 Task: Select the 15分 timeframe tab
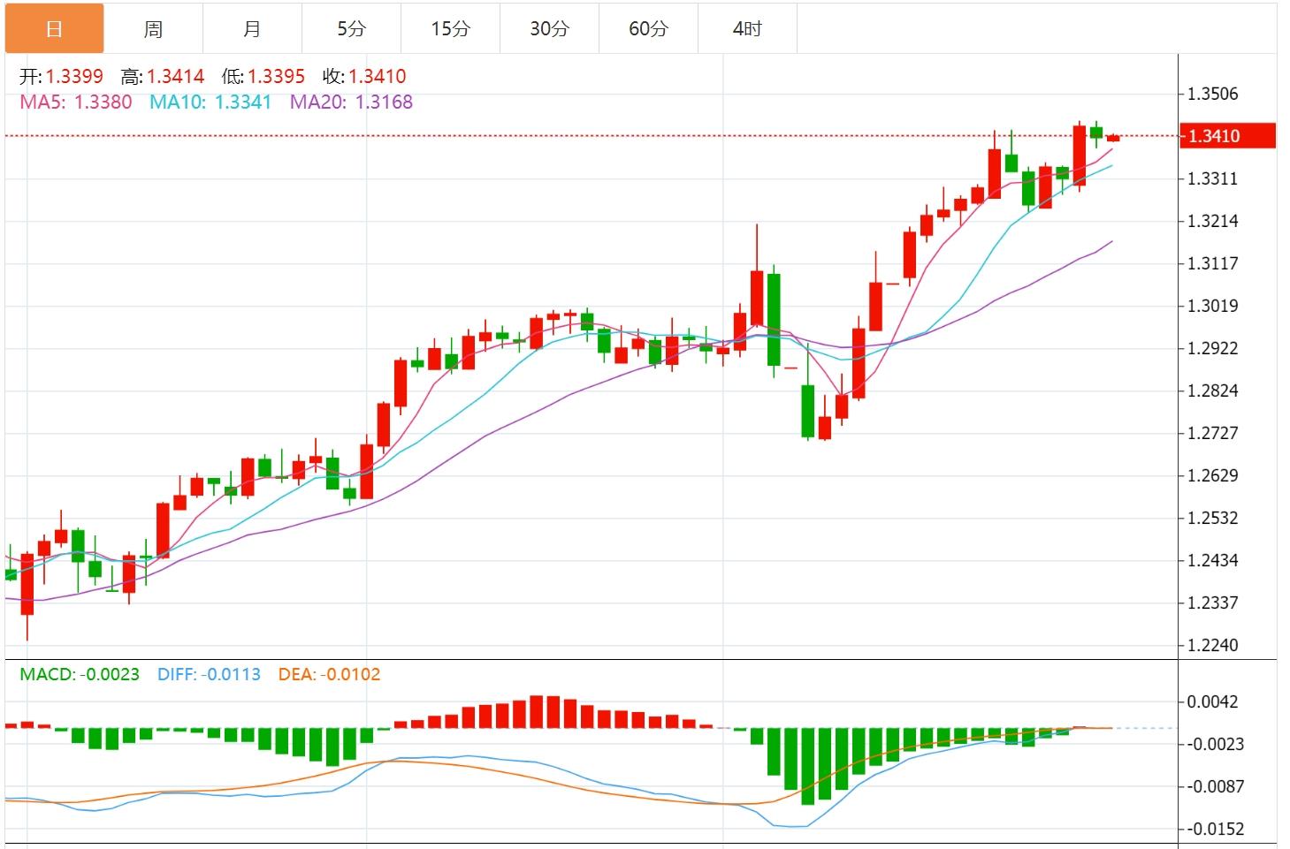coord(450,29)
